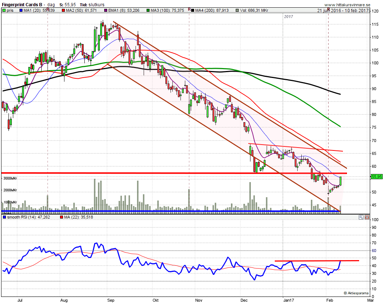Select the 'MA4 (200): 87,913' legend label
The image size is (386, 305).
click(212, 10)
